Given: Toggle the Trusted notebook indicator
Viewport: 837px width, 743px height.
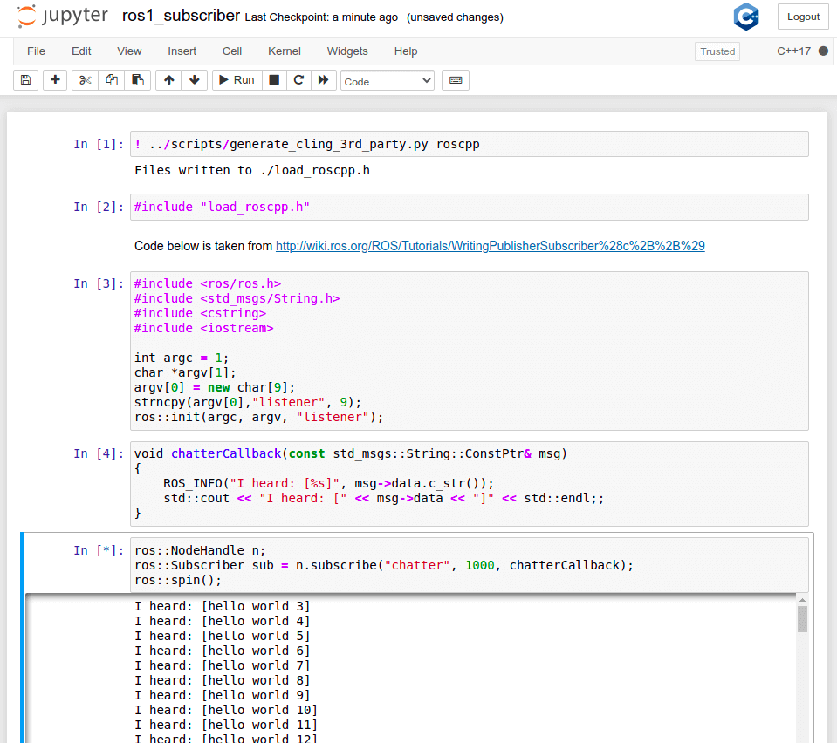Looking at the screenshot, I should (717, 51).
